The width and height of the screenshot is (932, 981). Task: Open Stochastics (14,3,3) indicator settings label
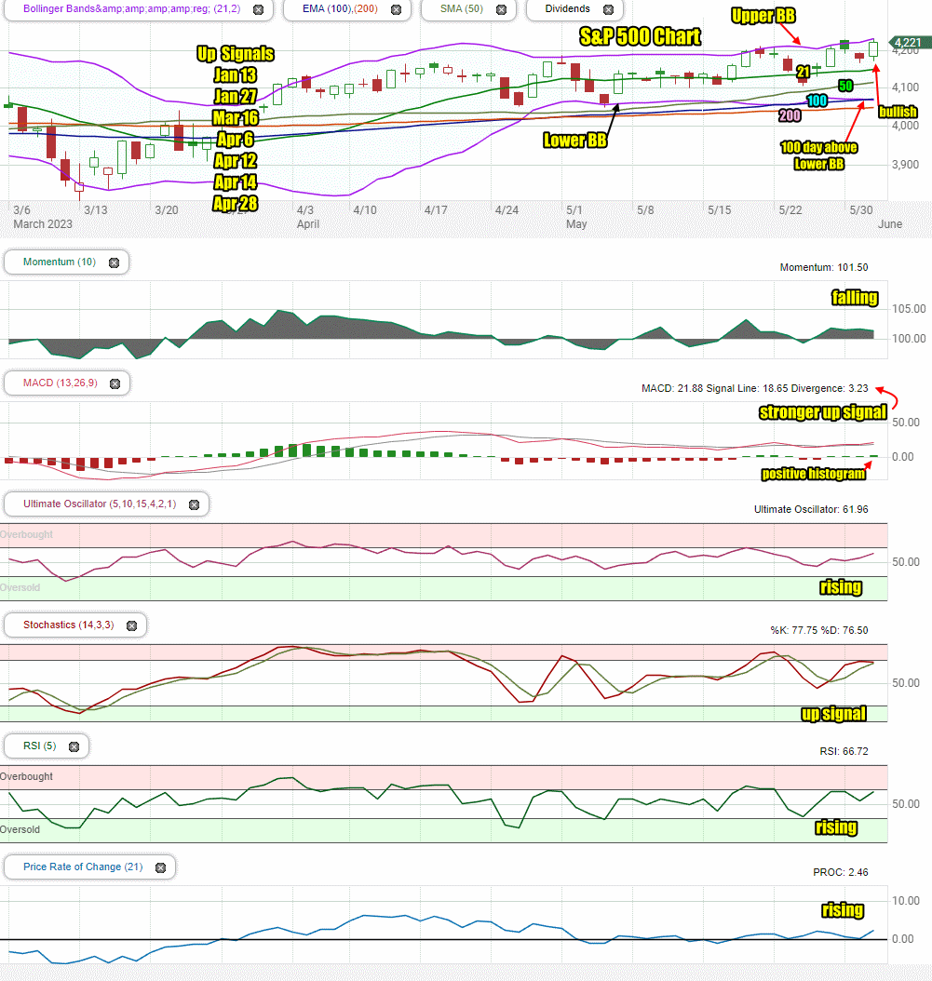point(68,625)
